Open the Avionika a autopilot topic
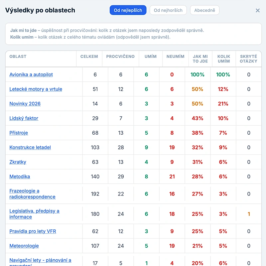 pos(31,74)
